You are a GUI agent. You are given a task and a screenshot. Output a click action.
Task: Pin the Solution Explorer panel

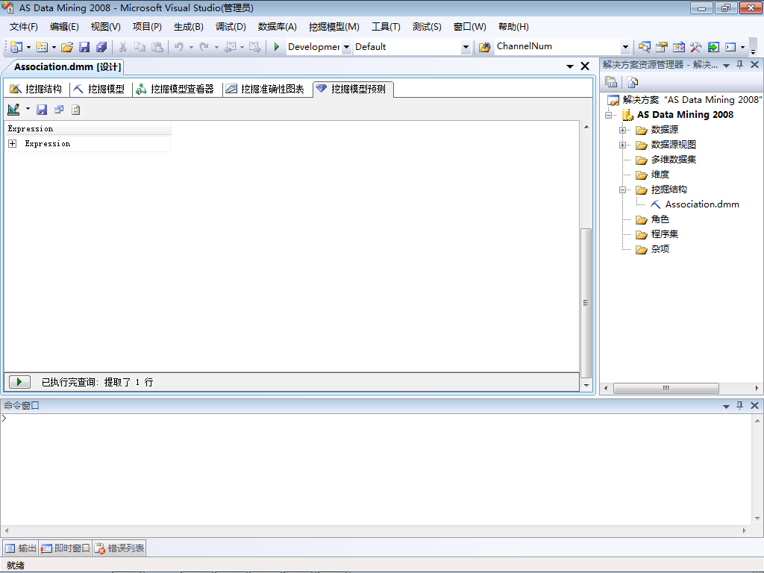click(x=739, y=65)
